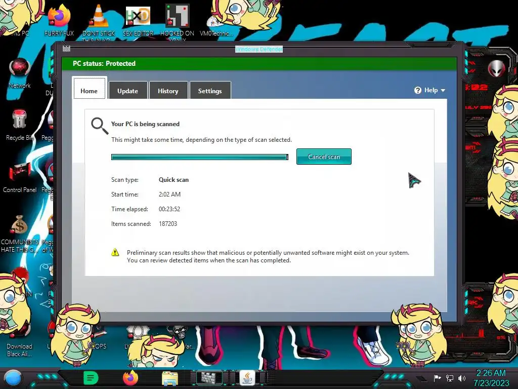
Task: Click the Alienware head gadget icon
Action: click(497, 69)
